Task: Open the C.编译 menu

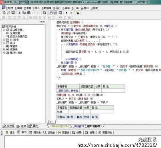Action: pos(66,8)
